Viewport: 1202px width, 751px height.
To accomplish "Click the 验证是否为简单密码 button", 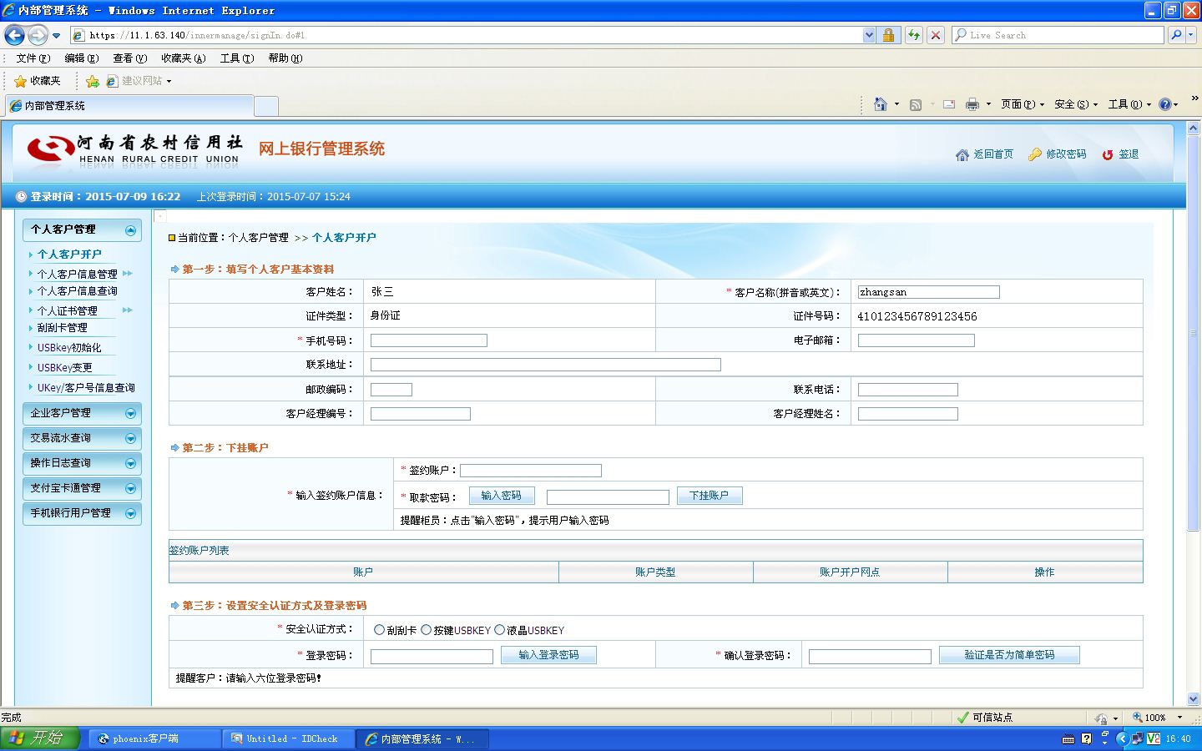I will coord(1009,655).
